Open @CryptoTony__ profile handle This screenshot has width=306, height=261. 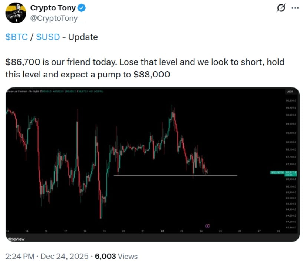55,17
